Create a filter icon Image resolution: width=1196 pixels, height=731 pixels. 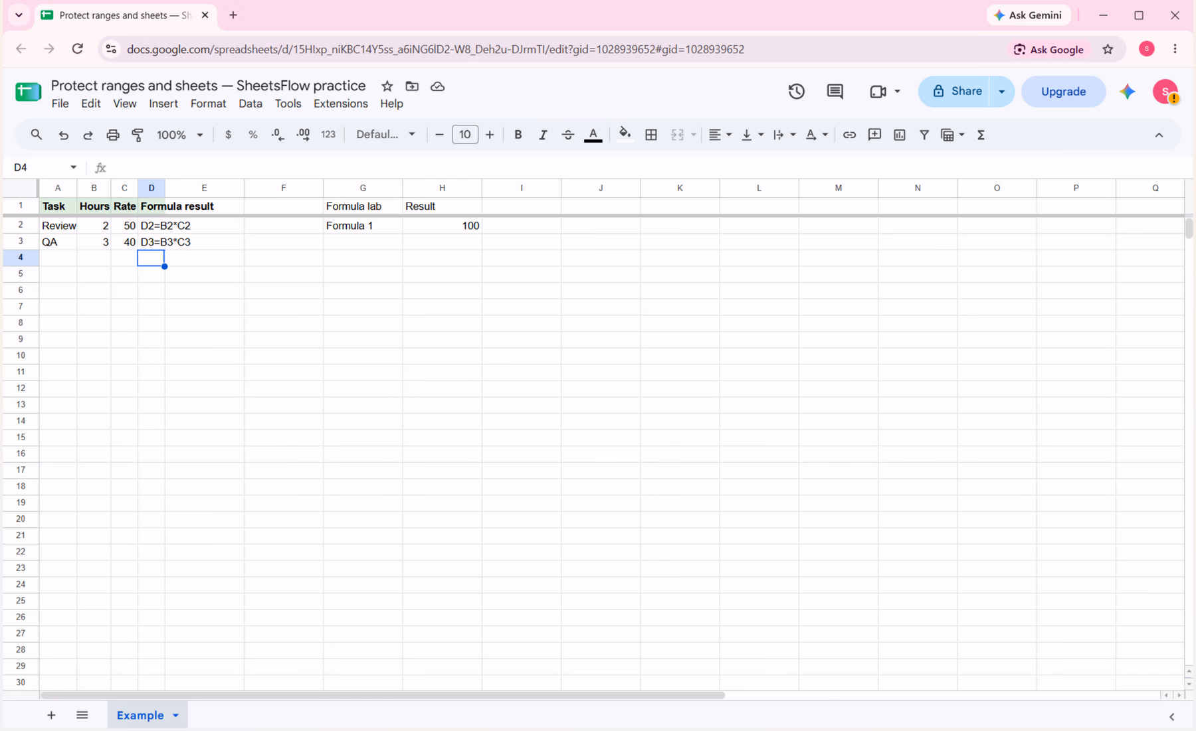coord(924,135)
